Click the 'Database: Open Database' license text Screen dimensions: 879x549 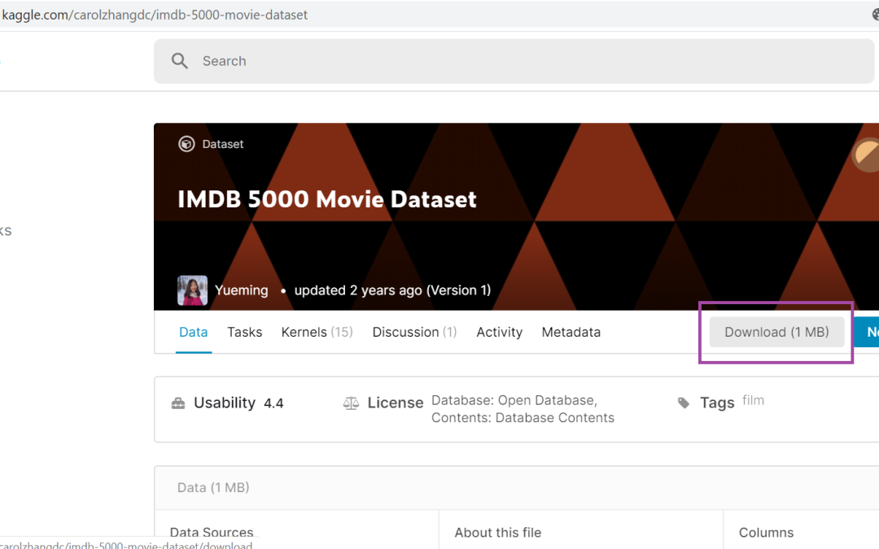[514, 400]
